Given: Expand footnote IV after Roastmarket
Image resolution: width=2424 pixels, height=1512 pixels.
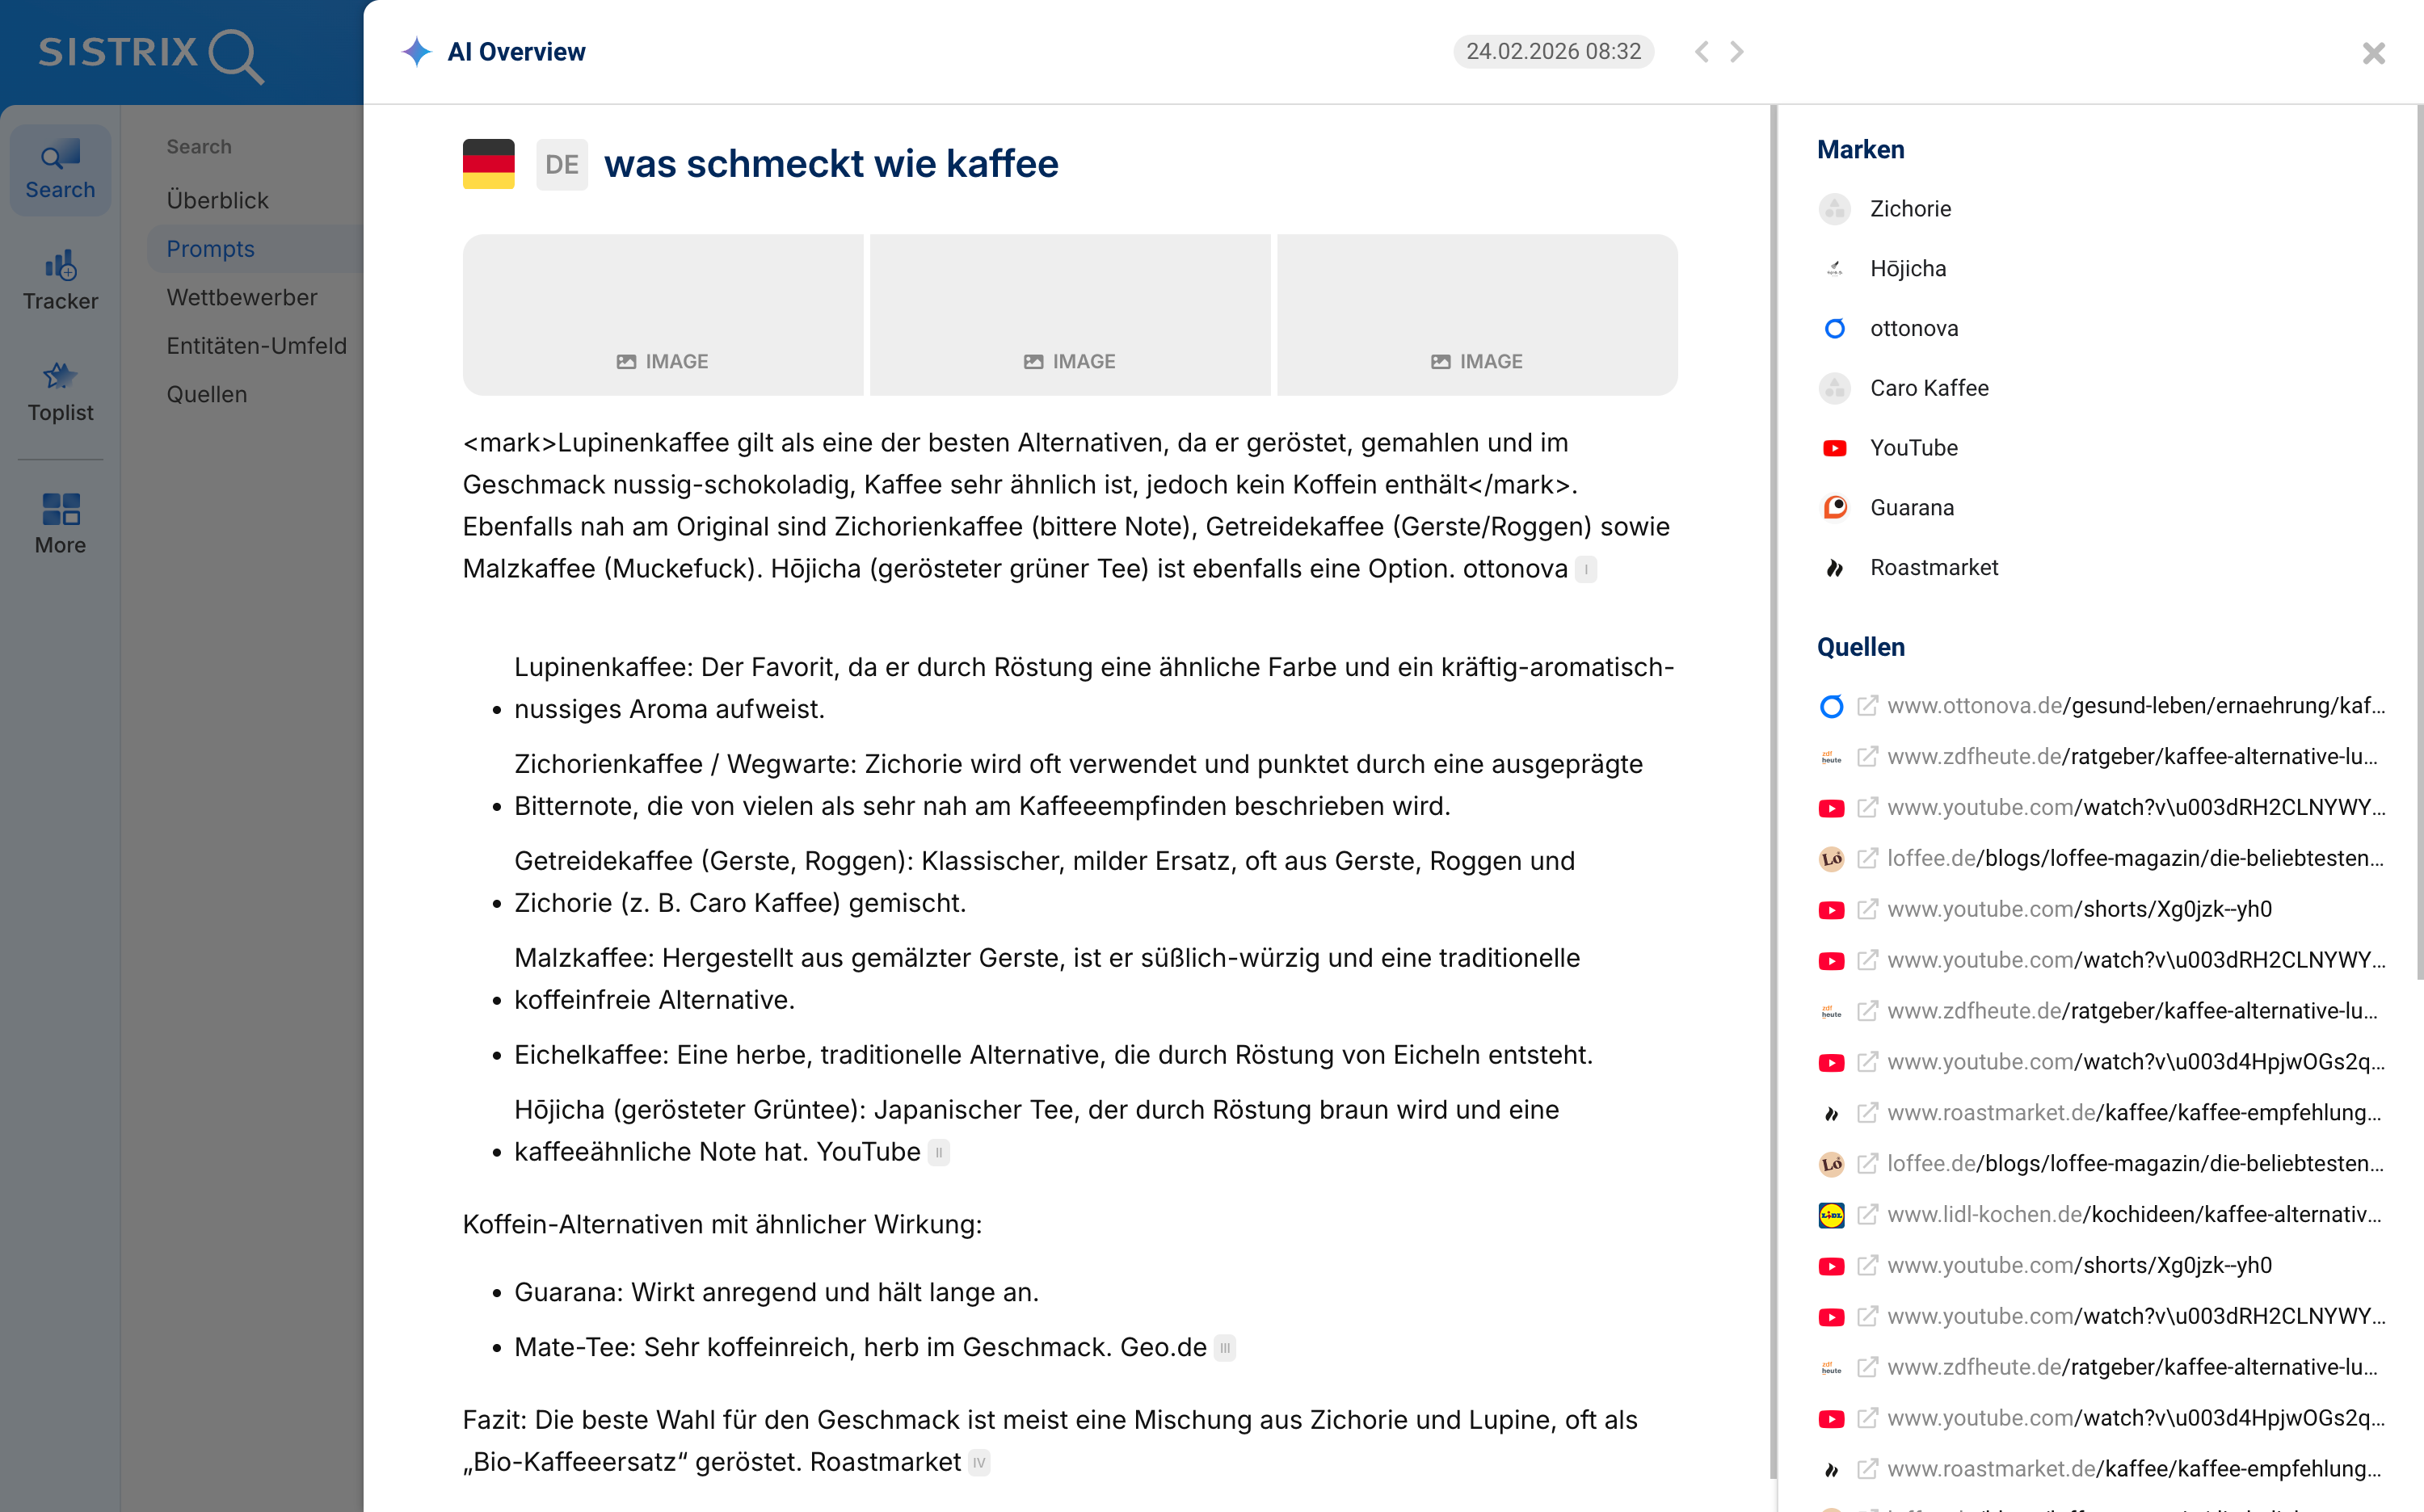Looking at the screenshot, I should point(979,1462).
